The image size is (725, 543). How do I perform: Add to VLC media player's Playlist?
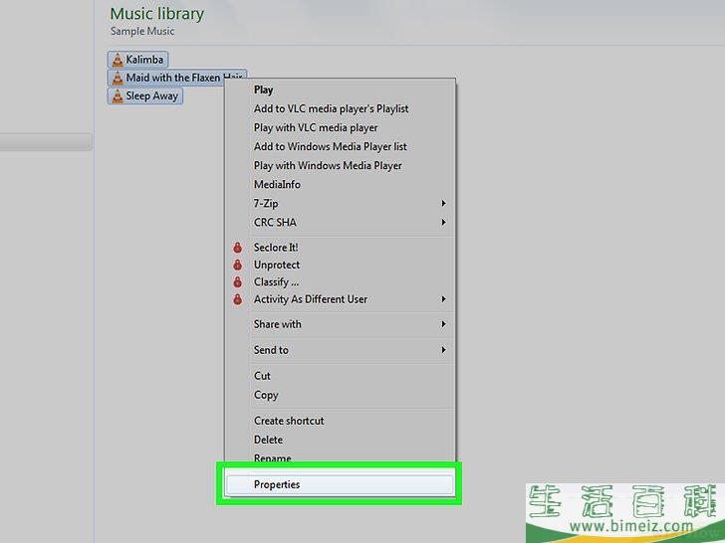[x=331, y=108]
